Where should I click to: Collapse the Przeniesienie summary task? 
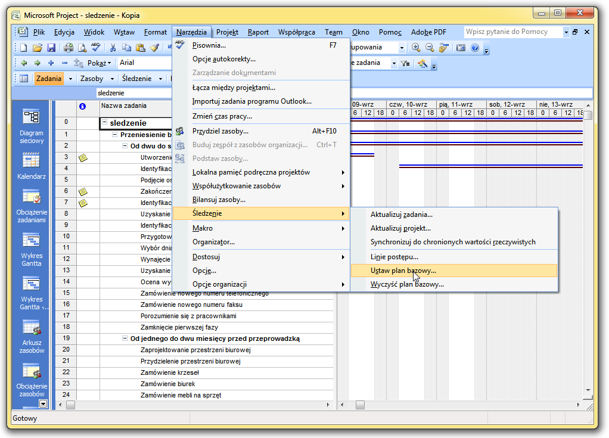tap(114, 134)
